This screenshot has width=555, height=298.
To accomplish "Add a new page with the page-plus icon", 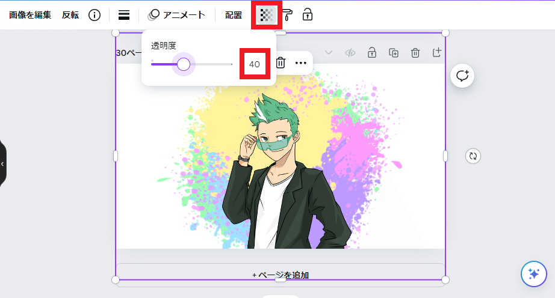I will [437, 53].
